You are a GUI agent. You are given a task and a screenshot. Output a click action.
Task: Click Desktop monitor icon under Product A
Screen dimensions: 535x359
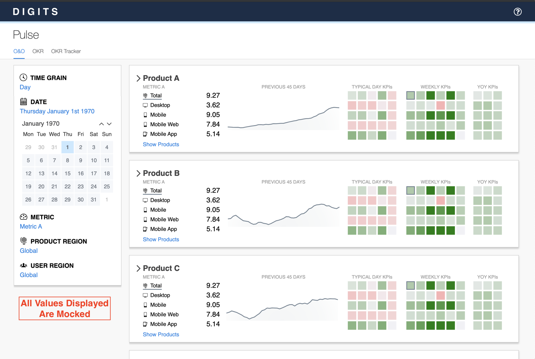(x=145, y=105)
